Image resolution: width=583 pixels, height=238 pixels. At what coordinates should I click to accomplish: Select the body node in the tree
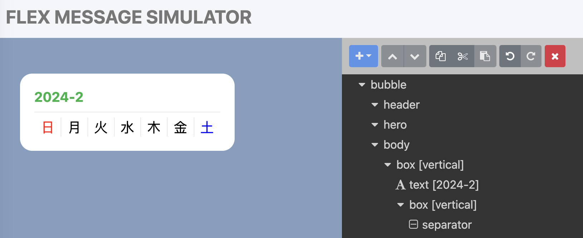pyautogui.click(x=396, y=145)
